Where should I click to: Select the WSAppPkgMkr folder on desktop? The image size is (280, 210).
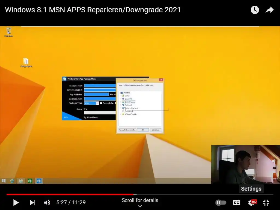(26, 63)
